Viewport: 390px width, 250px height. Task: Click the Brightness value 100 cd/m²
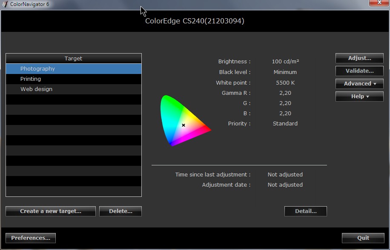(285, 62)
